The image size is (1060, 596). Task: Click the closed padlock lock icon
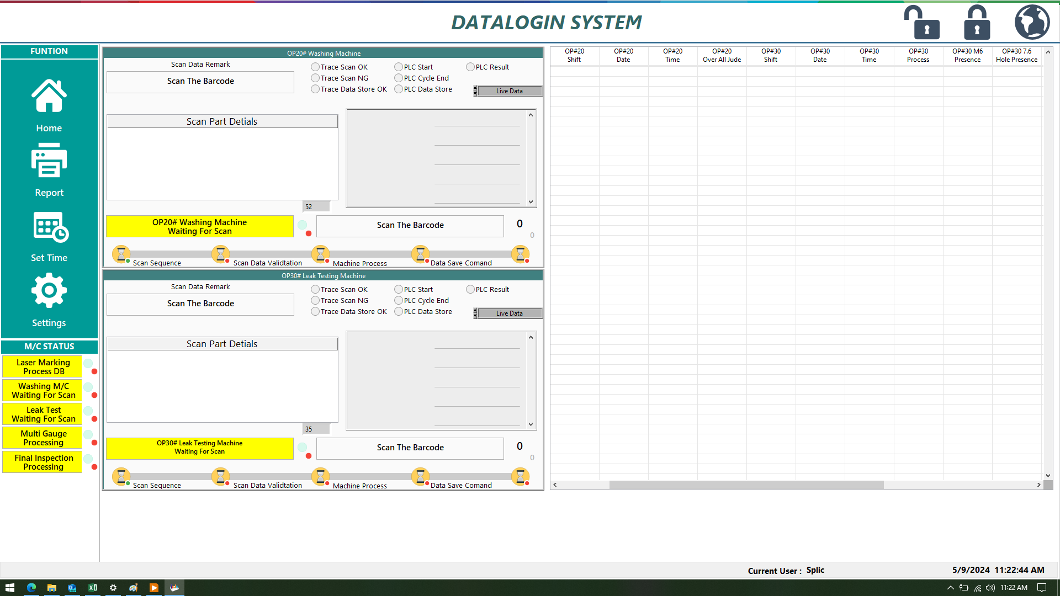pos(977,23)
